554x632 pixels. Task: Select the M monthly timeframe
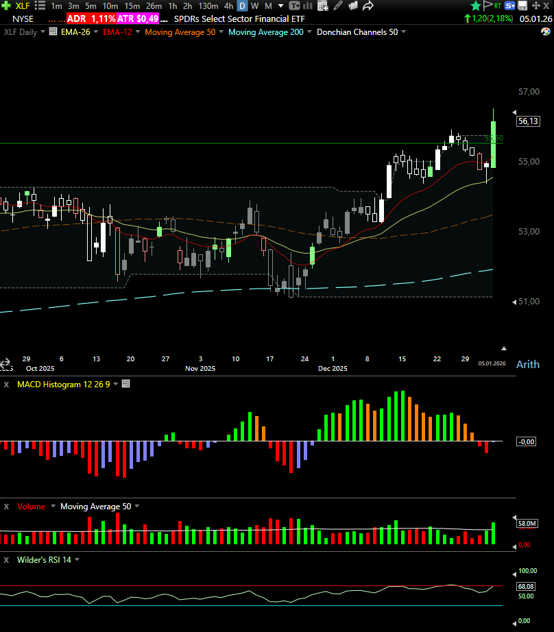tap(268, 6)
